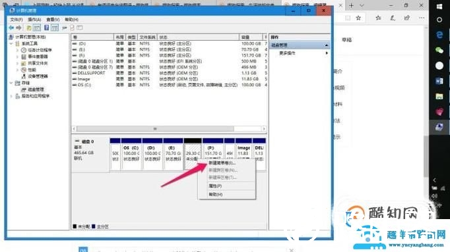Select the 任务计划程序 clock icon in tree
The height and width of the screenshot is (252, 450).
pos(24,50)
